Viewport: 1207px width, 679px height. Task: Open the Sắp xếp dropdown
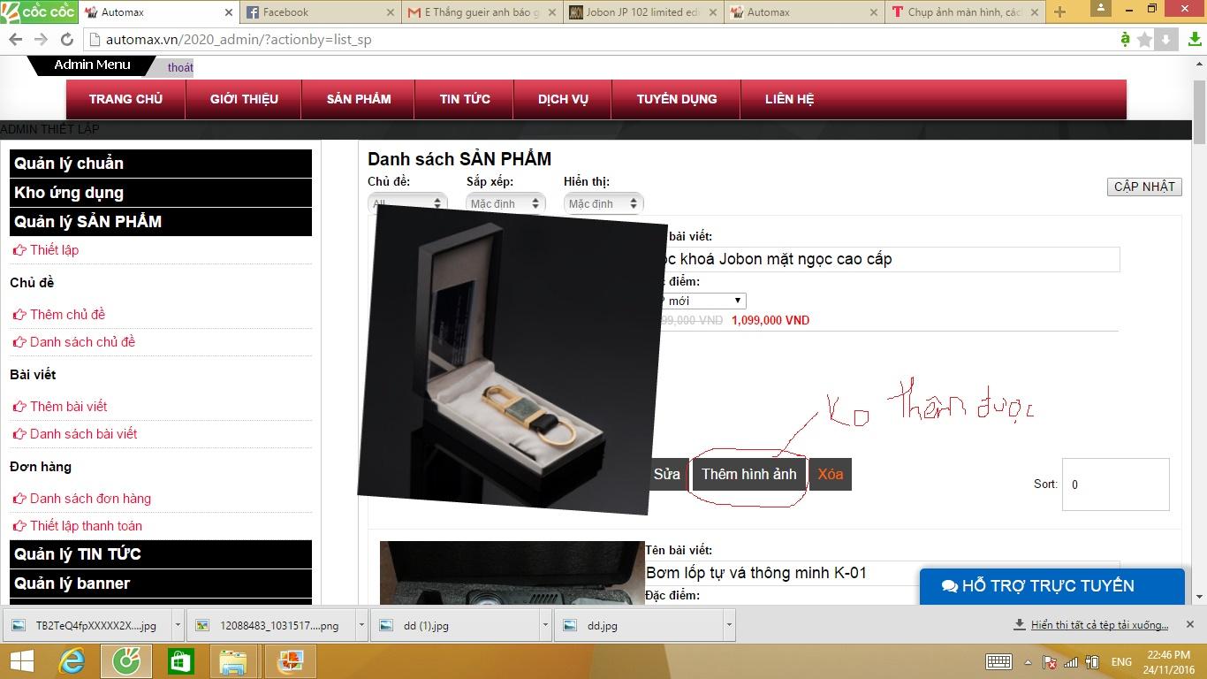pos(505,203)
